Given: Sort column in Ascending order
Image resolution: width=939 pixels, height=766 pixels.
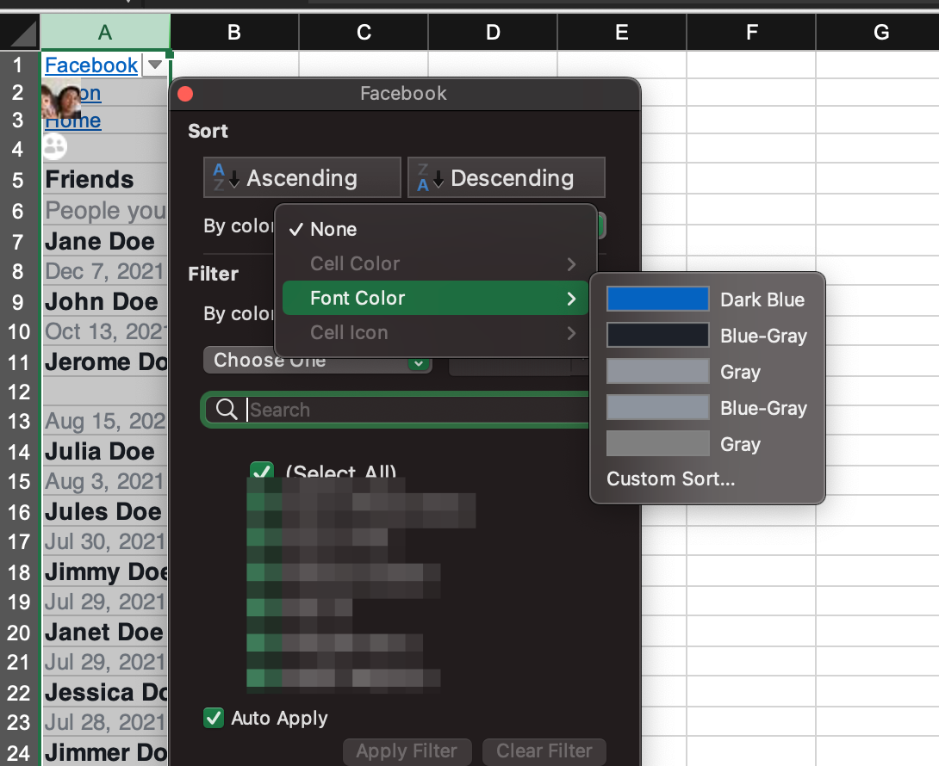Looking at the screenshot, I should point(302,178).
